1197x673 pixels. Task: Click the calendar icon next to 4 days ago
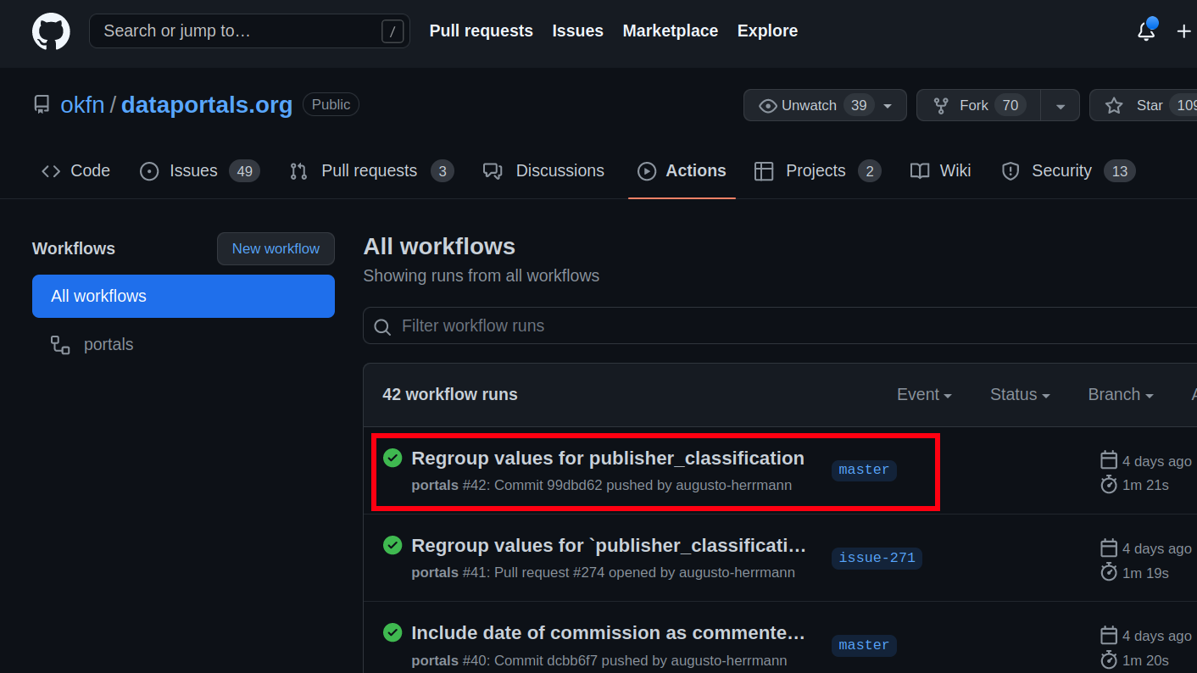1109,459
